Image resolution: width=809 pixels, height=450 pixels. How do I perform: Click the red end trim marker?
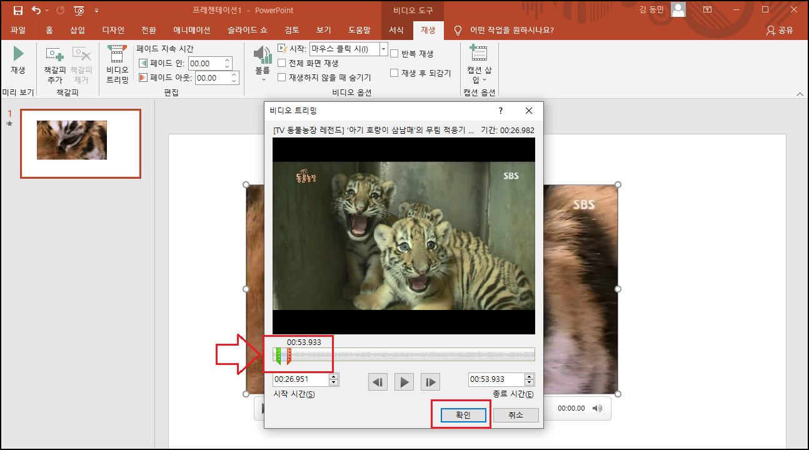(289, 356)
